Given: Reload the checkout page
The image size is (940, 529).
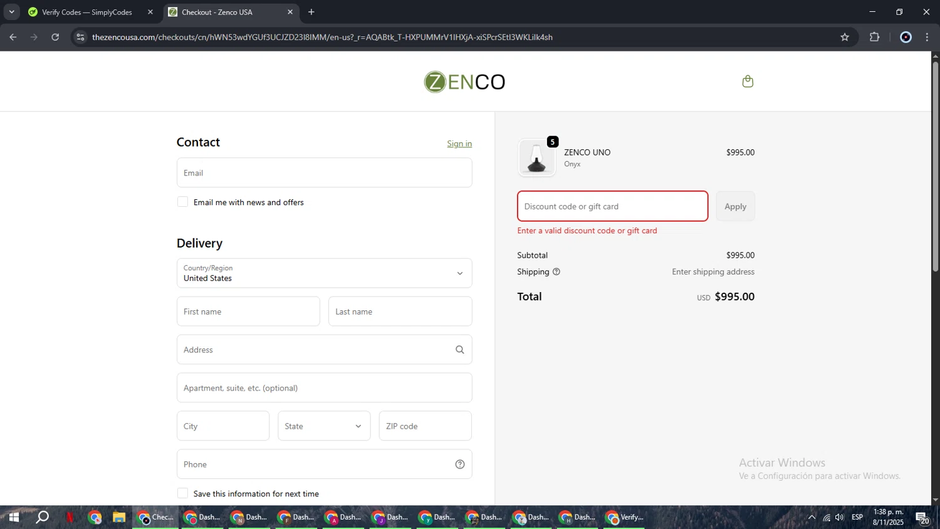Looking at the screenshot, I should pos(55,37).
